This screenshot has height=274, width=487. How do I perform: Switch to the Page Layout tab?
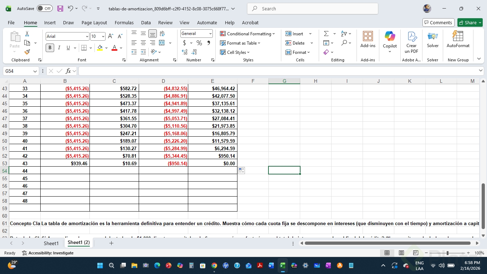[x=94, y=22]
